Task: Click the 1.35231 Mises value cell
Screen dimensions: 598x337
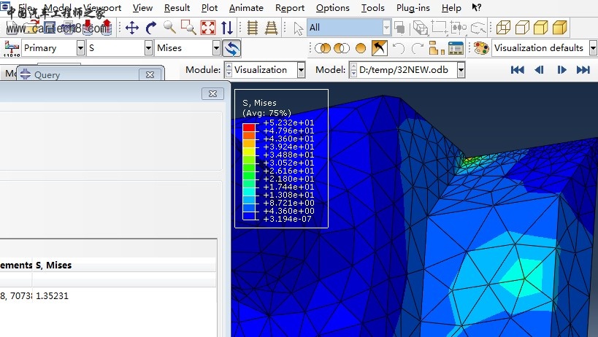Action: pos(53,296)
